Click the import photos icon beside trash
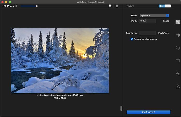 point(110,6)
